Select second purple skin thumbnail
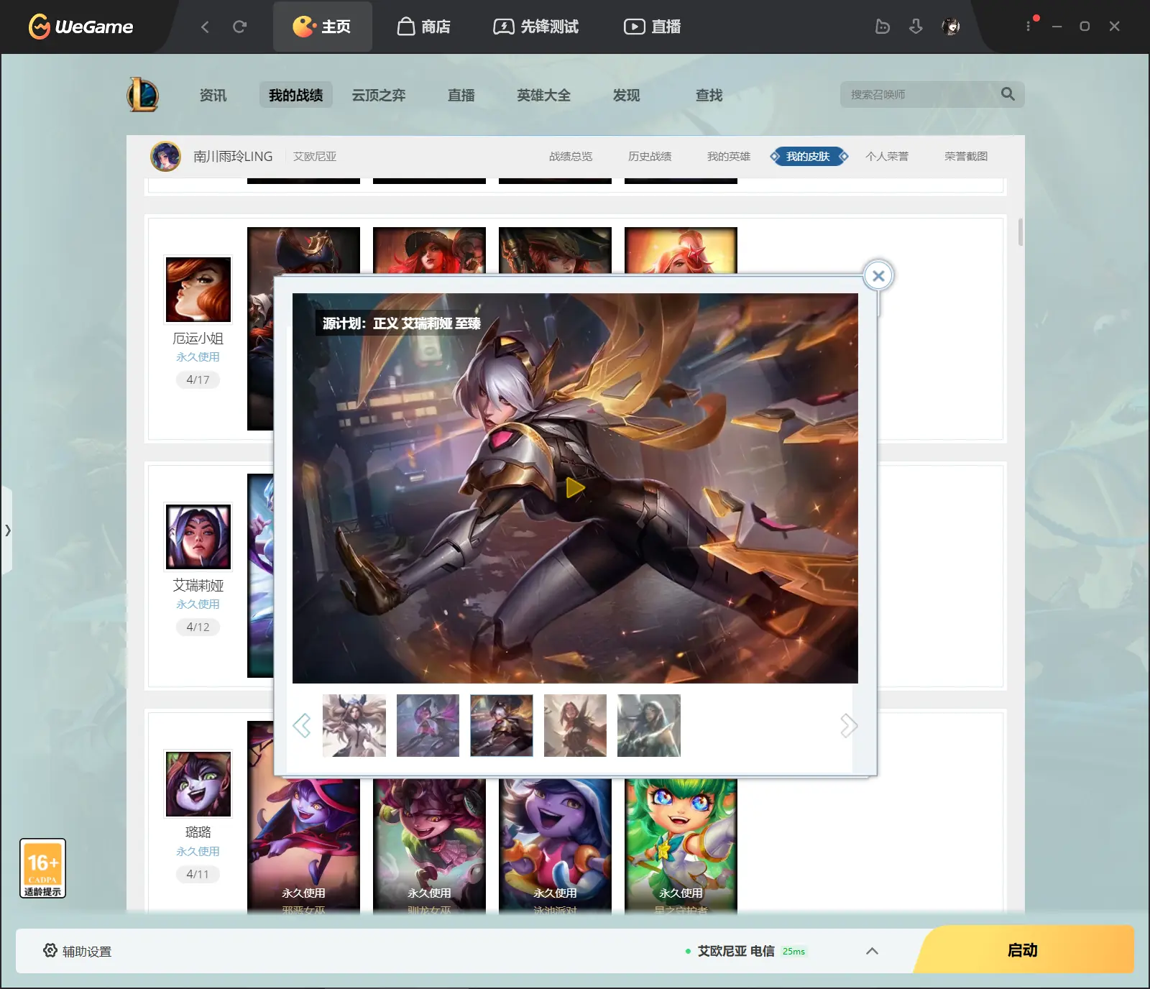The height and width of the screenshot is (989, 1150). (x=428, y=725)
